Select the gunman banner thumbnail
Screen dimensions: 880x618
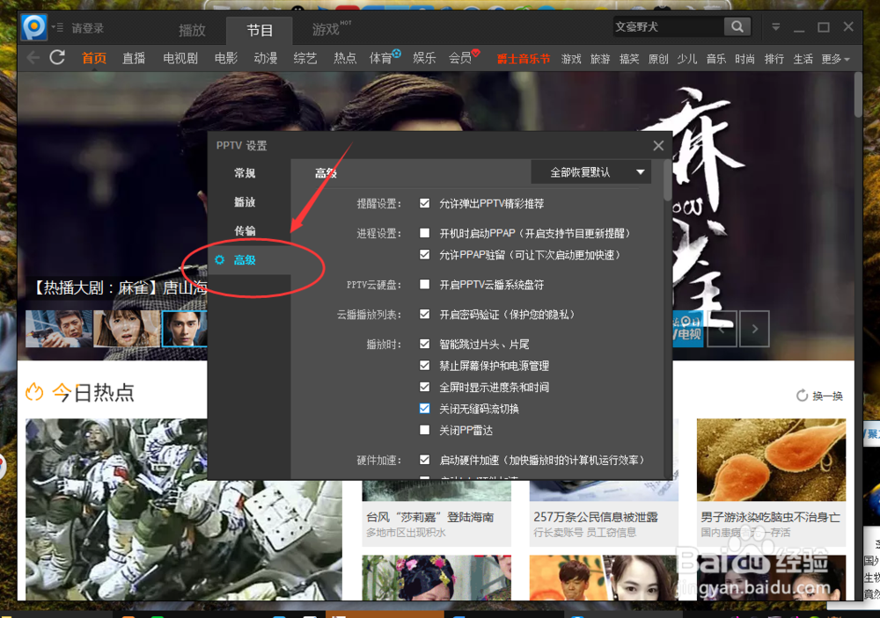point(59,328)
